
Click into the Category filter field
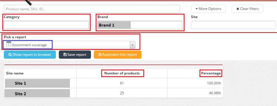[46, 25]
